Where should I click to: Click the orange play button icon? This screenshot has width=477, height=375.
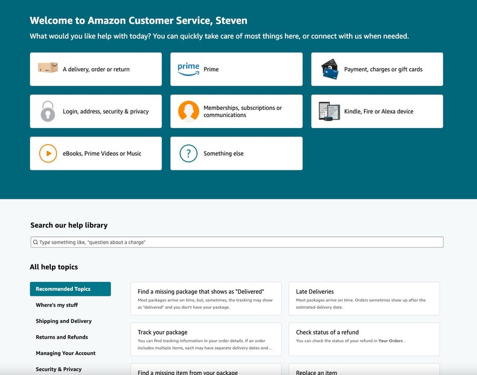click(48, 153)
